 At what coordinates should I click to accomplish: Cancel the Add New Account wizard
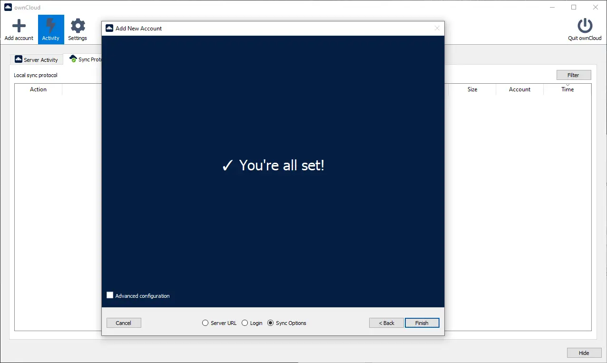[x=124, y=323]
